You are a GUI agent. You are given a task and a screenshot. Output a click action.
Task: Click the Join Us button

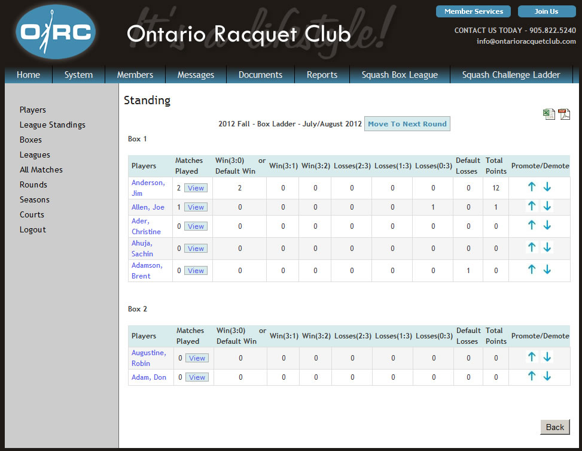coord(546,11)
